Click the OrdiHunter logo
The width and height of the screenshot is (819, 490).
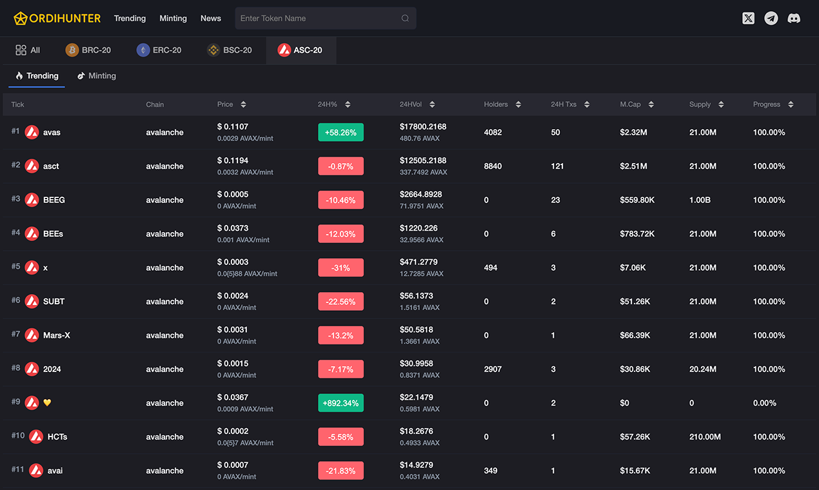click(57, 18)
